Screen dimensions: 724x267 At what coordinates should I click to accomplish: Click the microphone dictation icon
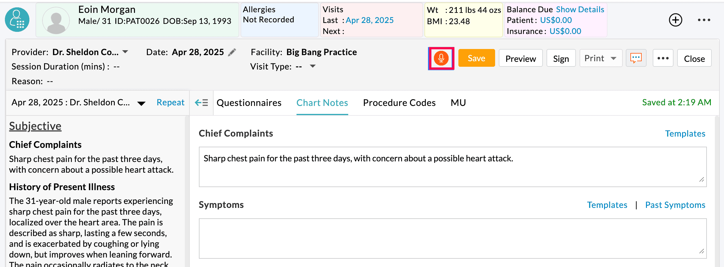(x=441, y=58)
